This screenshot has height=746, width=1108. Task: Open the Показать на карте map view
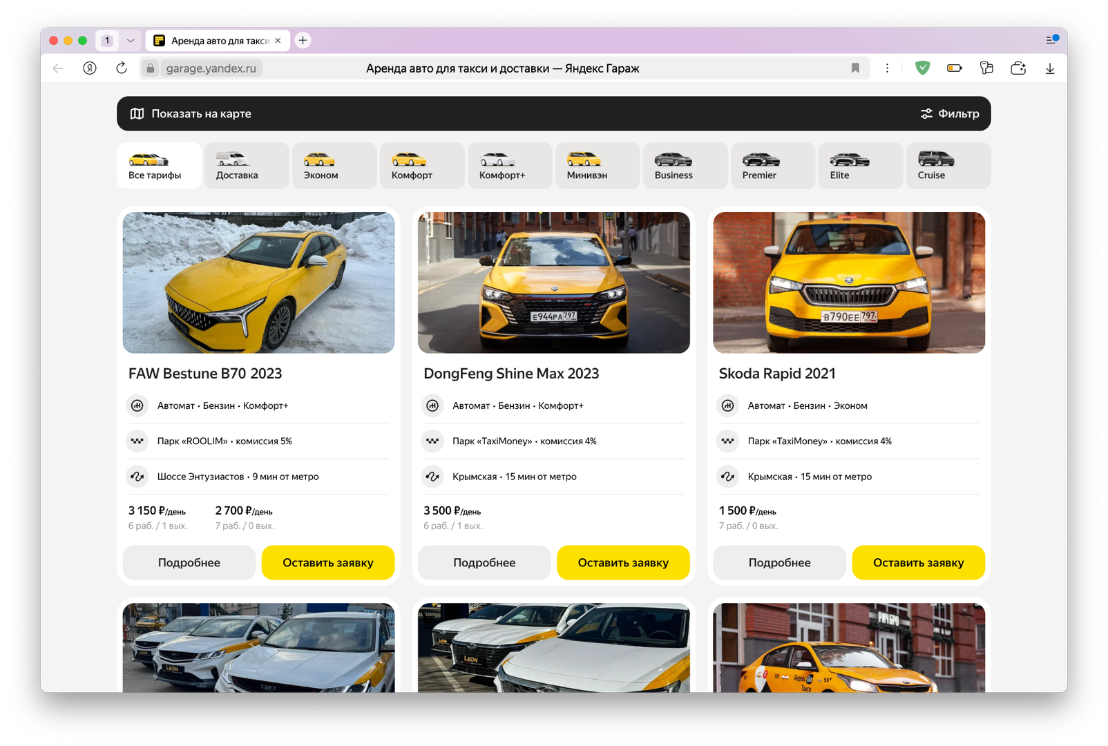coord(191,113)
